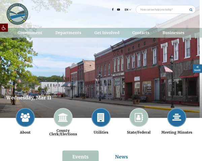Open the Contacts menu
The width and height of the screenshot is (202, 161).
(141, 33)
